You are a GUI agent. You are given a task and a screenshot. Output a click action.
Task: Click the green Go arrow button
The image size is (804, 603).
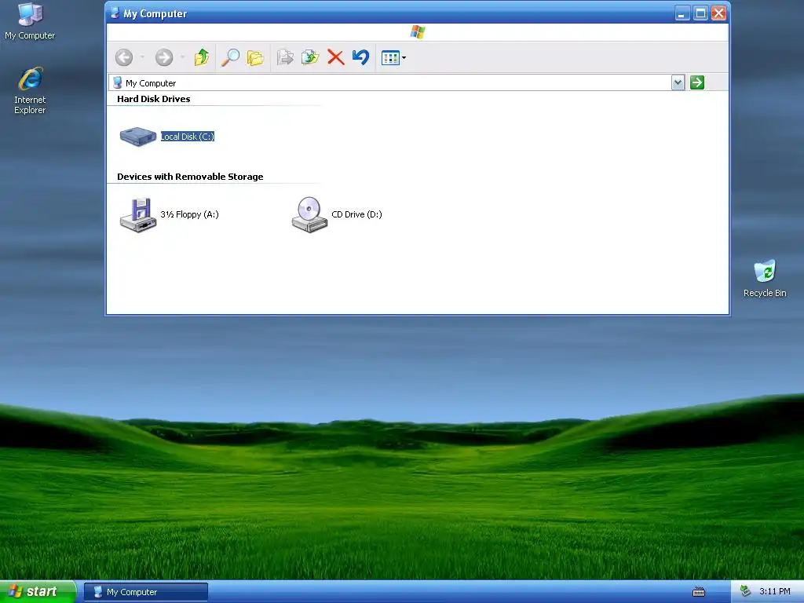[697, 82]
